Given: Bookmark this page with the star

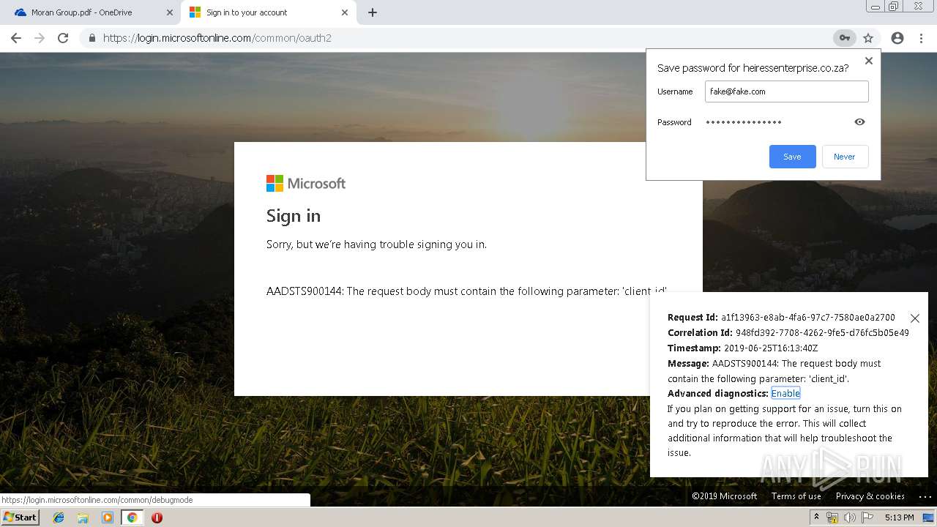Looking at the screenshot, I should [868, 38].
